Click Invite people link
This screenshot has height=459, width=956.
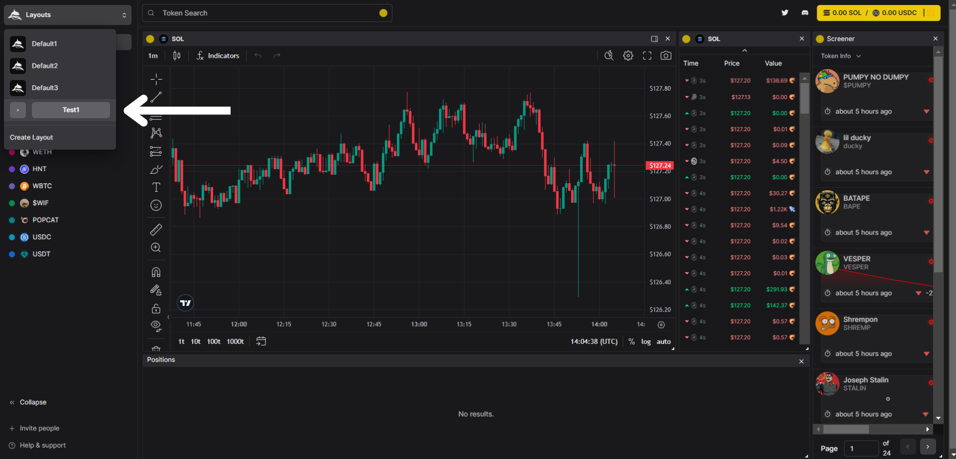pyautogui.click(x=39, y=428)
